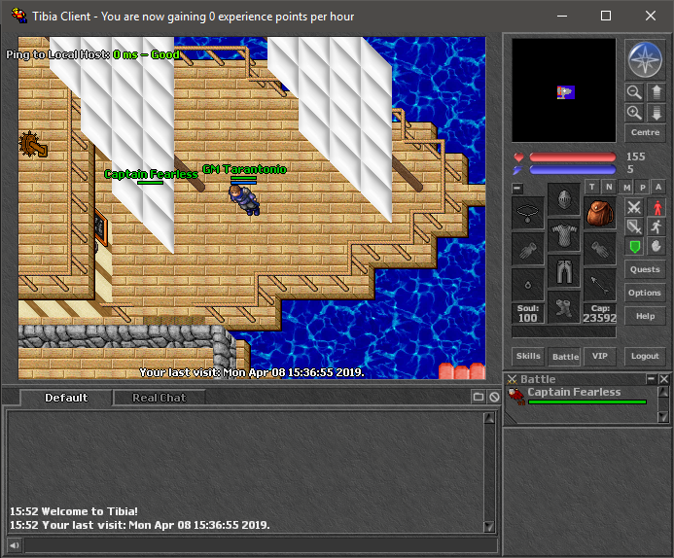Click the Cap 23592 display
The width and height of the screenshot is (674, 558).
coord(600,314)
